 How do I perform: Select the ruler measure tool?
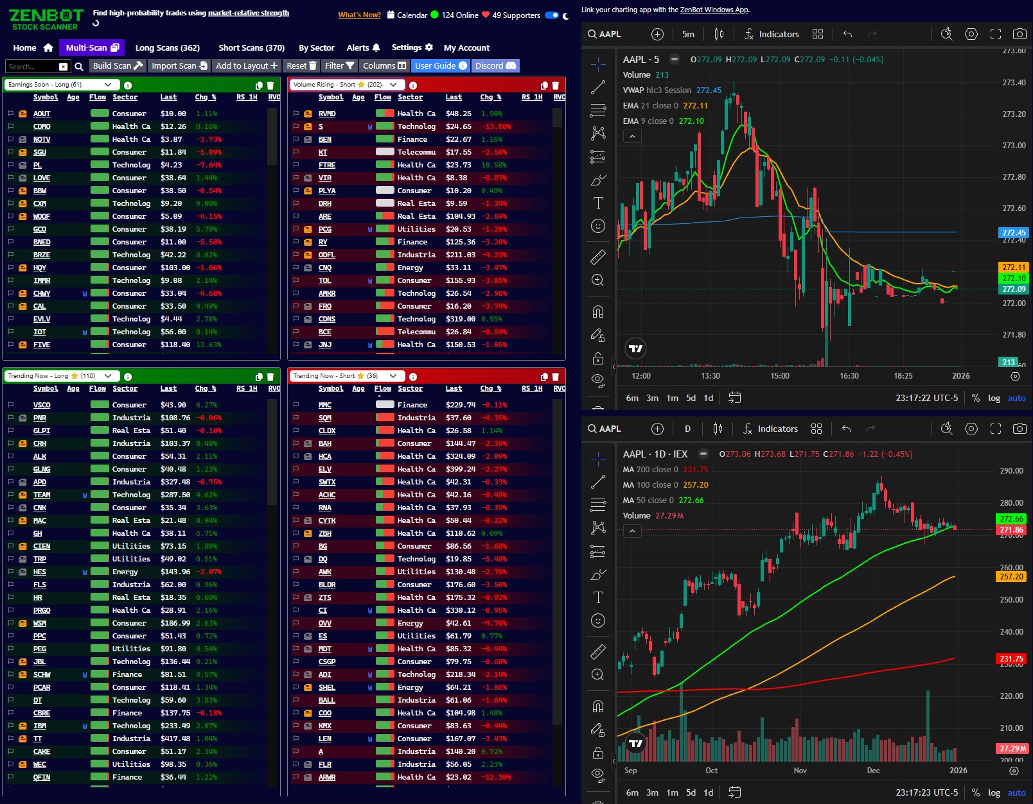pyautogui.click(x=598, y=256)
